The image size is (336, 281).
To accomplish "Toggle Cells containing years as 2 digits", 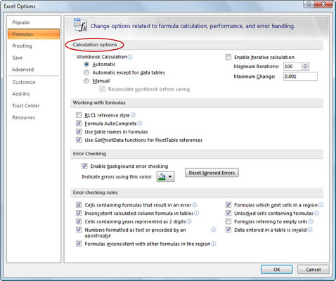I will pyautogui.click(x=79, y=221).
